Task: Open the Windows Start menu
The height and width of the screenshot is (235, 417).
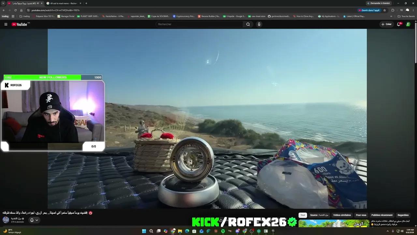Action: [x=144, y=231]
